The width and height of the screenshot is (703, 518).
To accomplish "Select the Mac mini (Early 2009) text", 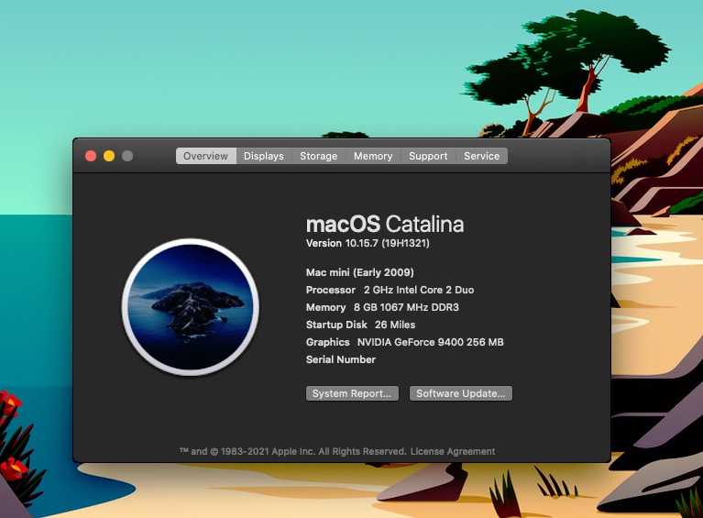I will pos(359,272).
